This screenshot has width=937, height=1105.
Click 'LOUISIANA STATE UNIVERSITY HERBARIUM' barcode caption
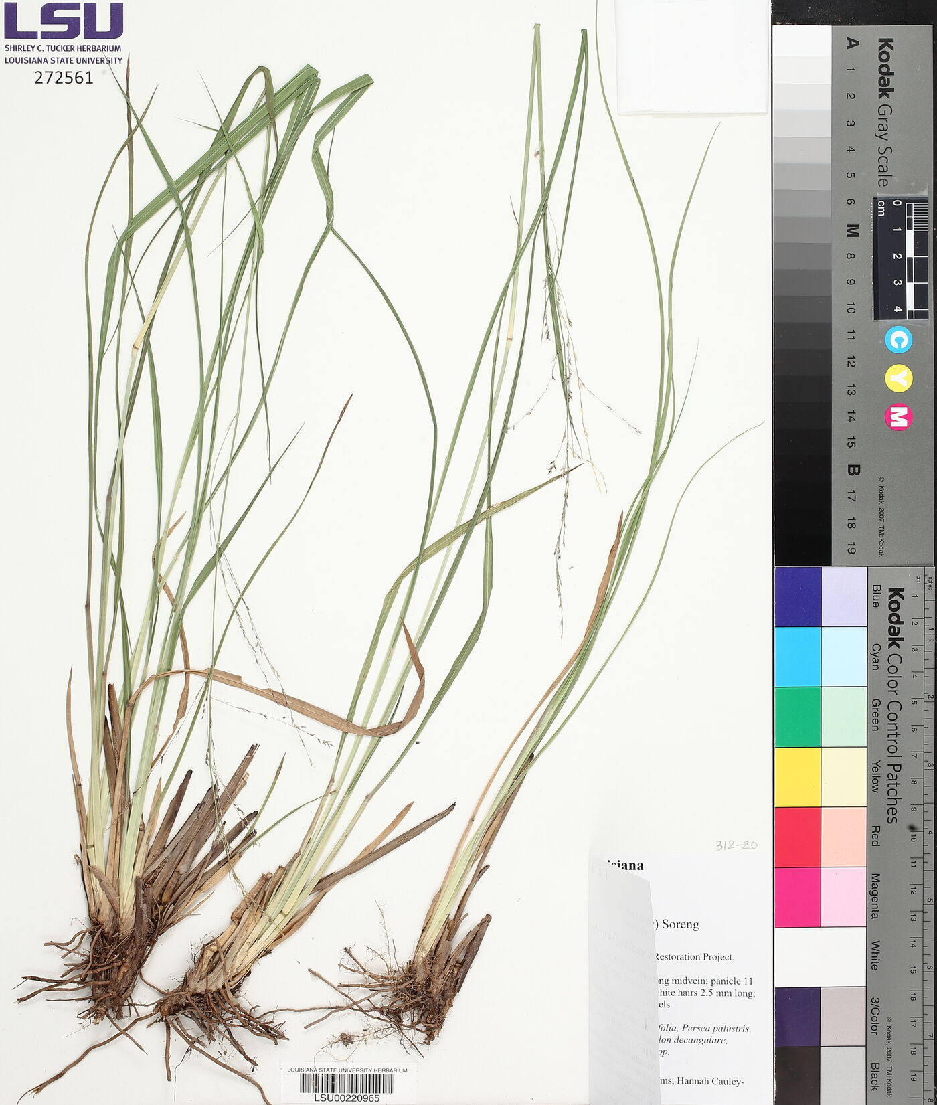tap(347, 1070)
